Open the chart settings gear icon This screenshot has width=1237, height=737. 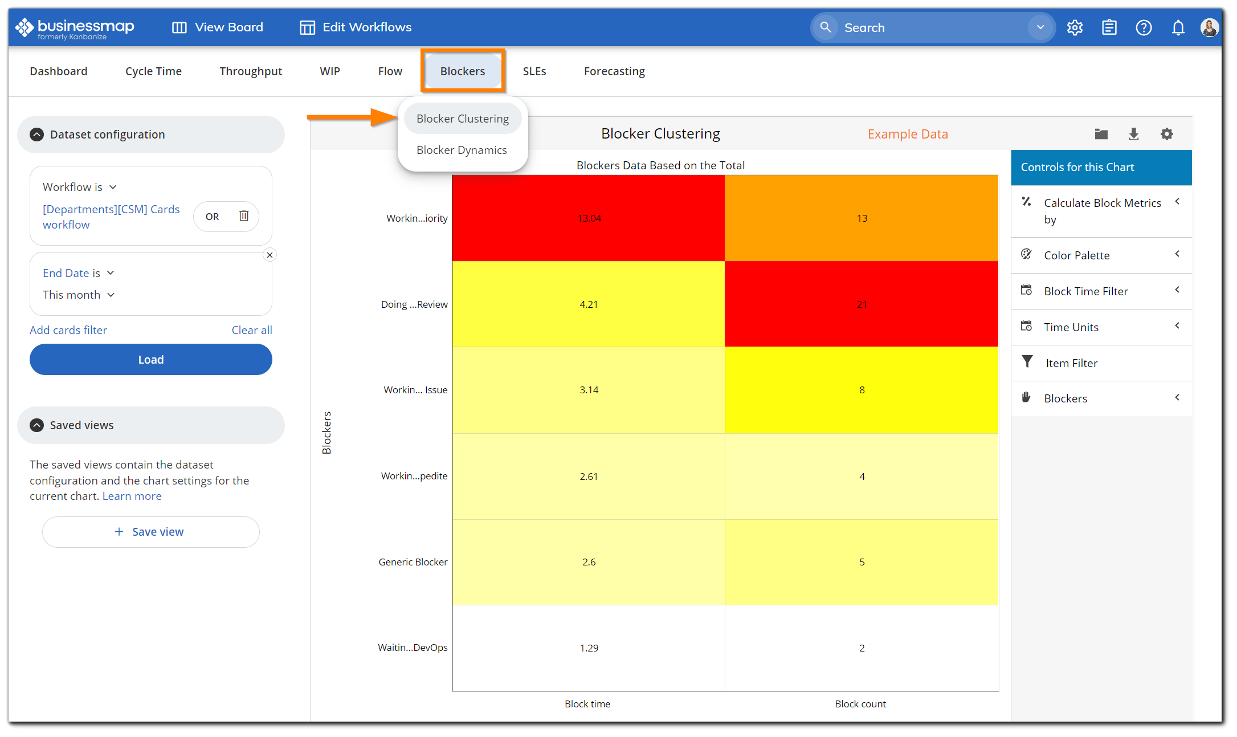pos(1166,134)
